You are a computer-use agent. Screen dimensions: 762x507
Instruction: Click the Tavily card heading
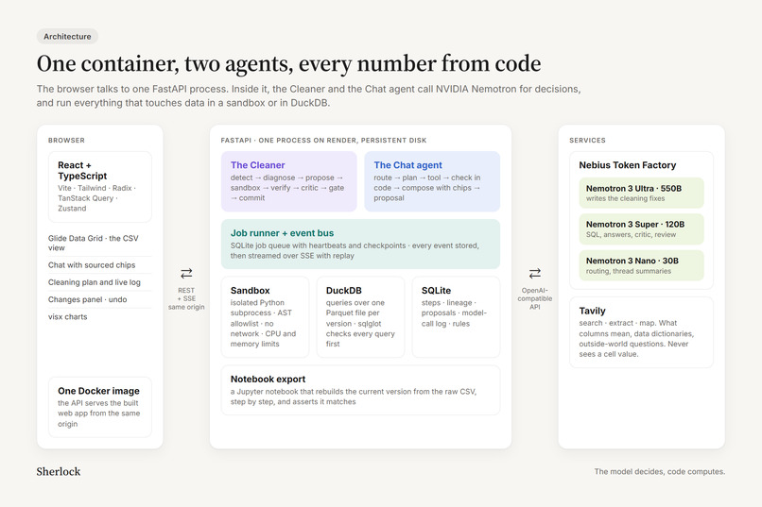pyautogui.click(x=592, y=311)
